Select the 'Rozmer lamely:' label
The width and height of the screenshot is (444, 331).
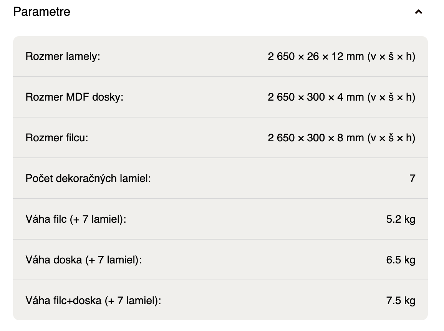pos(63,57)
